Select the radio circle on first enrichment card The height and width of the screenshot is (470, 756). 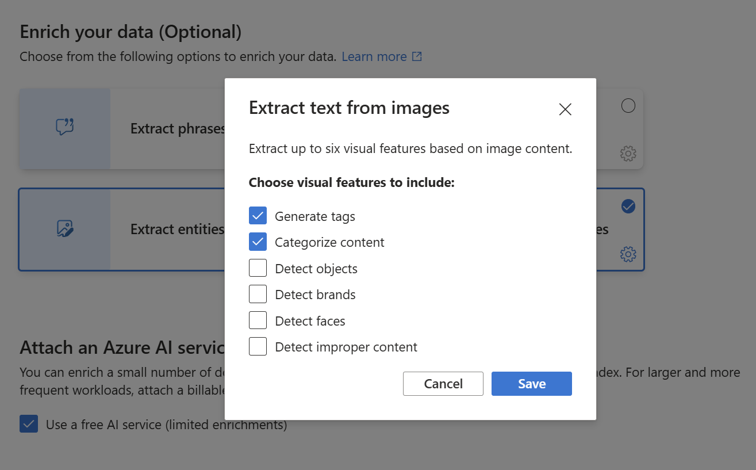628,106
